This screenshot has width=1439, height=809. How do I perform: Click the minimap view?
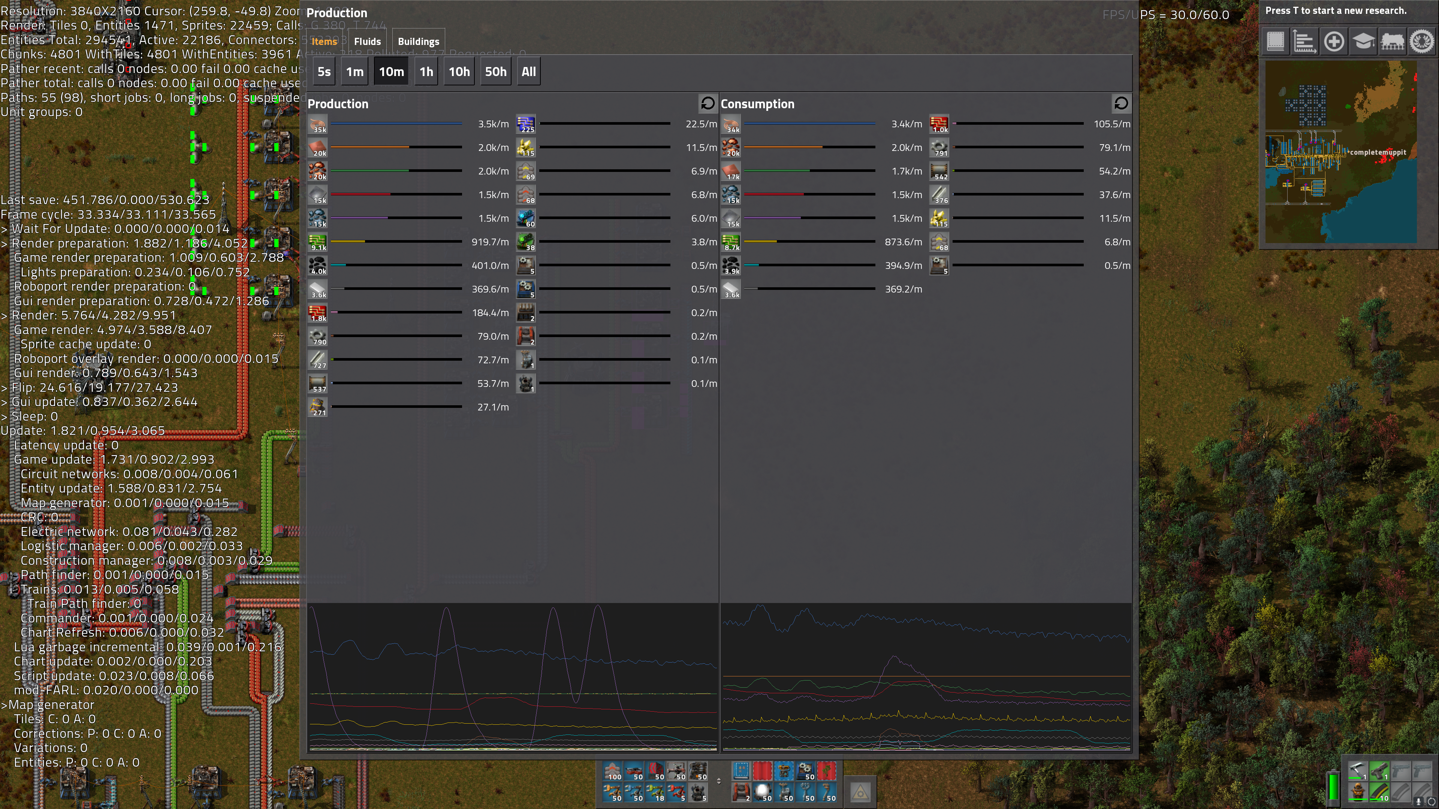[x=1341, y=152]
